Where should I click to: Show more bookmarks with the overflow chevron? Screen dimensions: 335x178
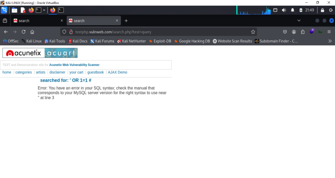(x=330, y=41)
